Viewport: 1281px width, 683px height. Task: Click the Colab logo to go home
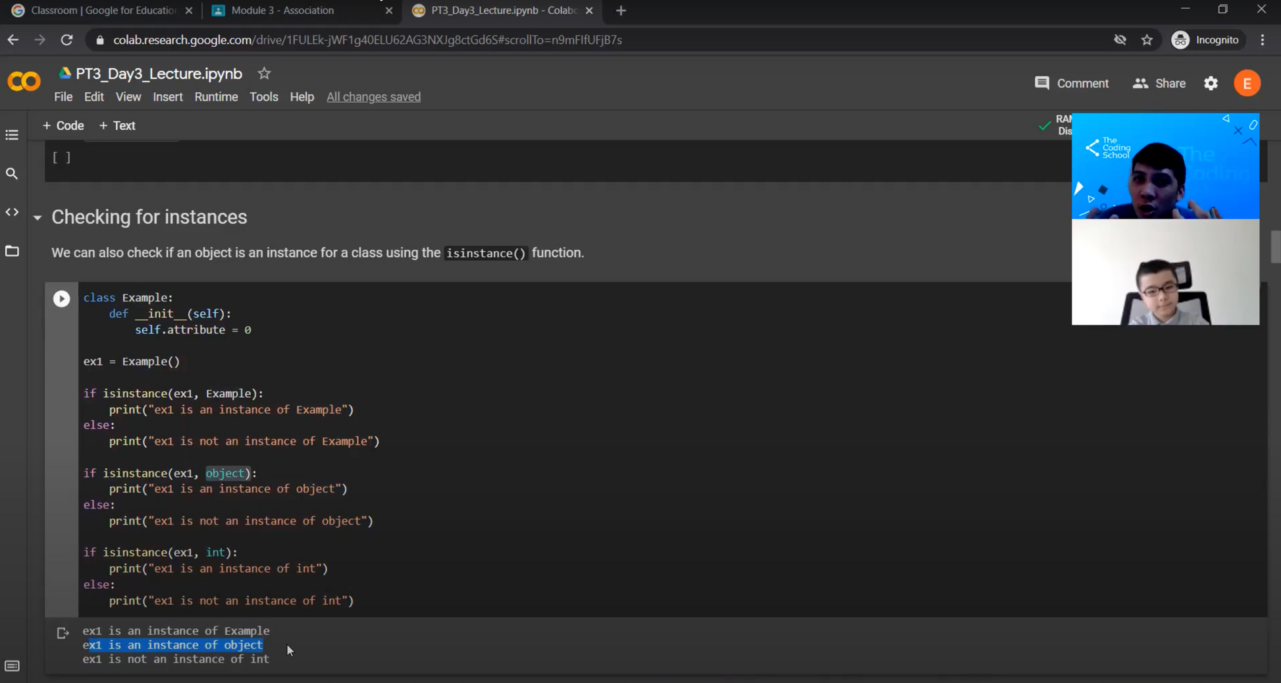tap(24, 81)
